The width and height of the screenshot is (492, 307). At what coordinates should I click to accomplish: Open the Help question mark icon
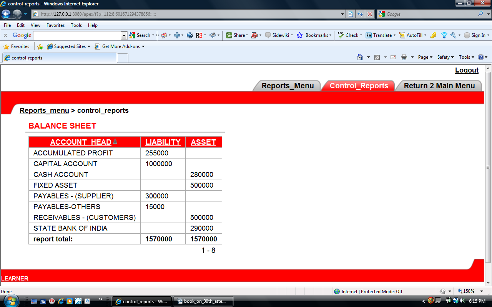480,57
